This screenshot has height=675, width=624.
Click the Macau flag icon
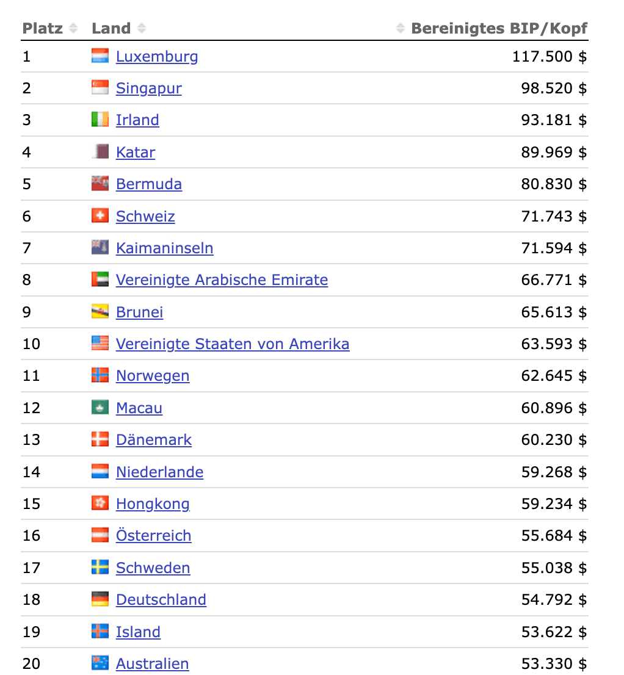[100, 408]
